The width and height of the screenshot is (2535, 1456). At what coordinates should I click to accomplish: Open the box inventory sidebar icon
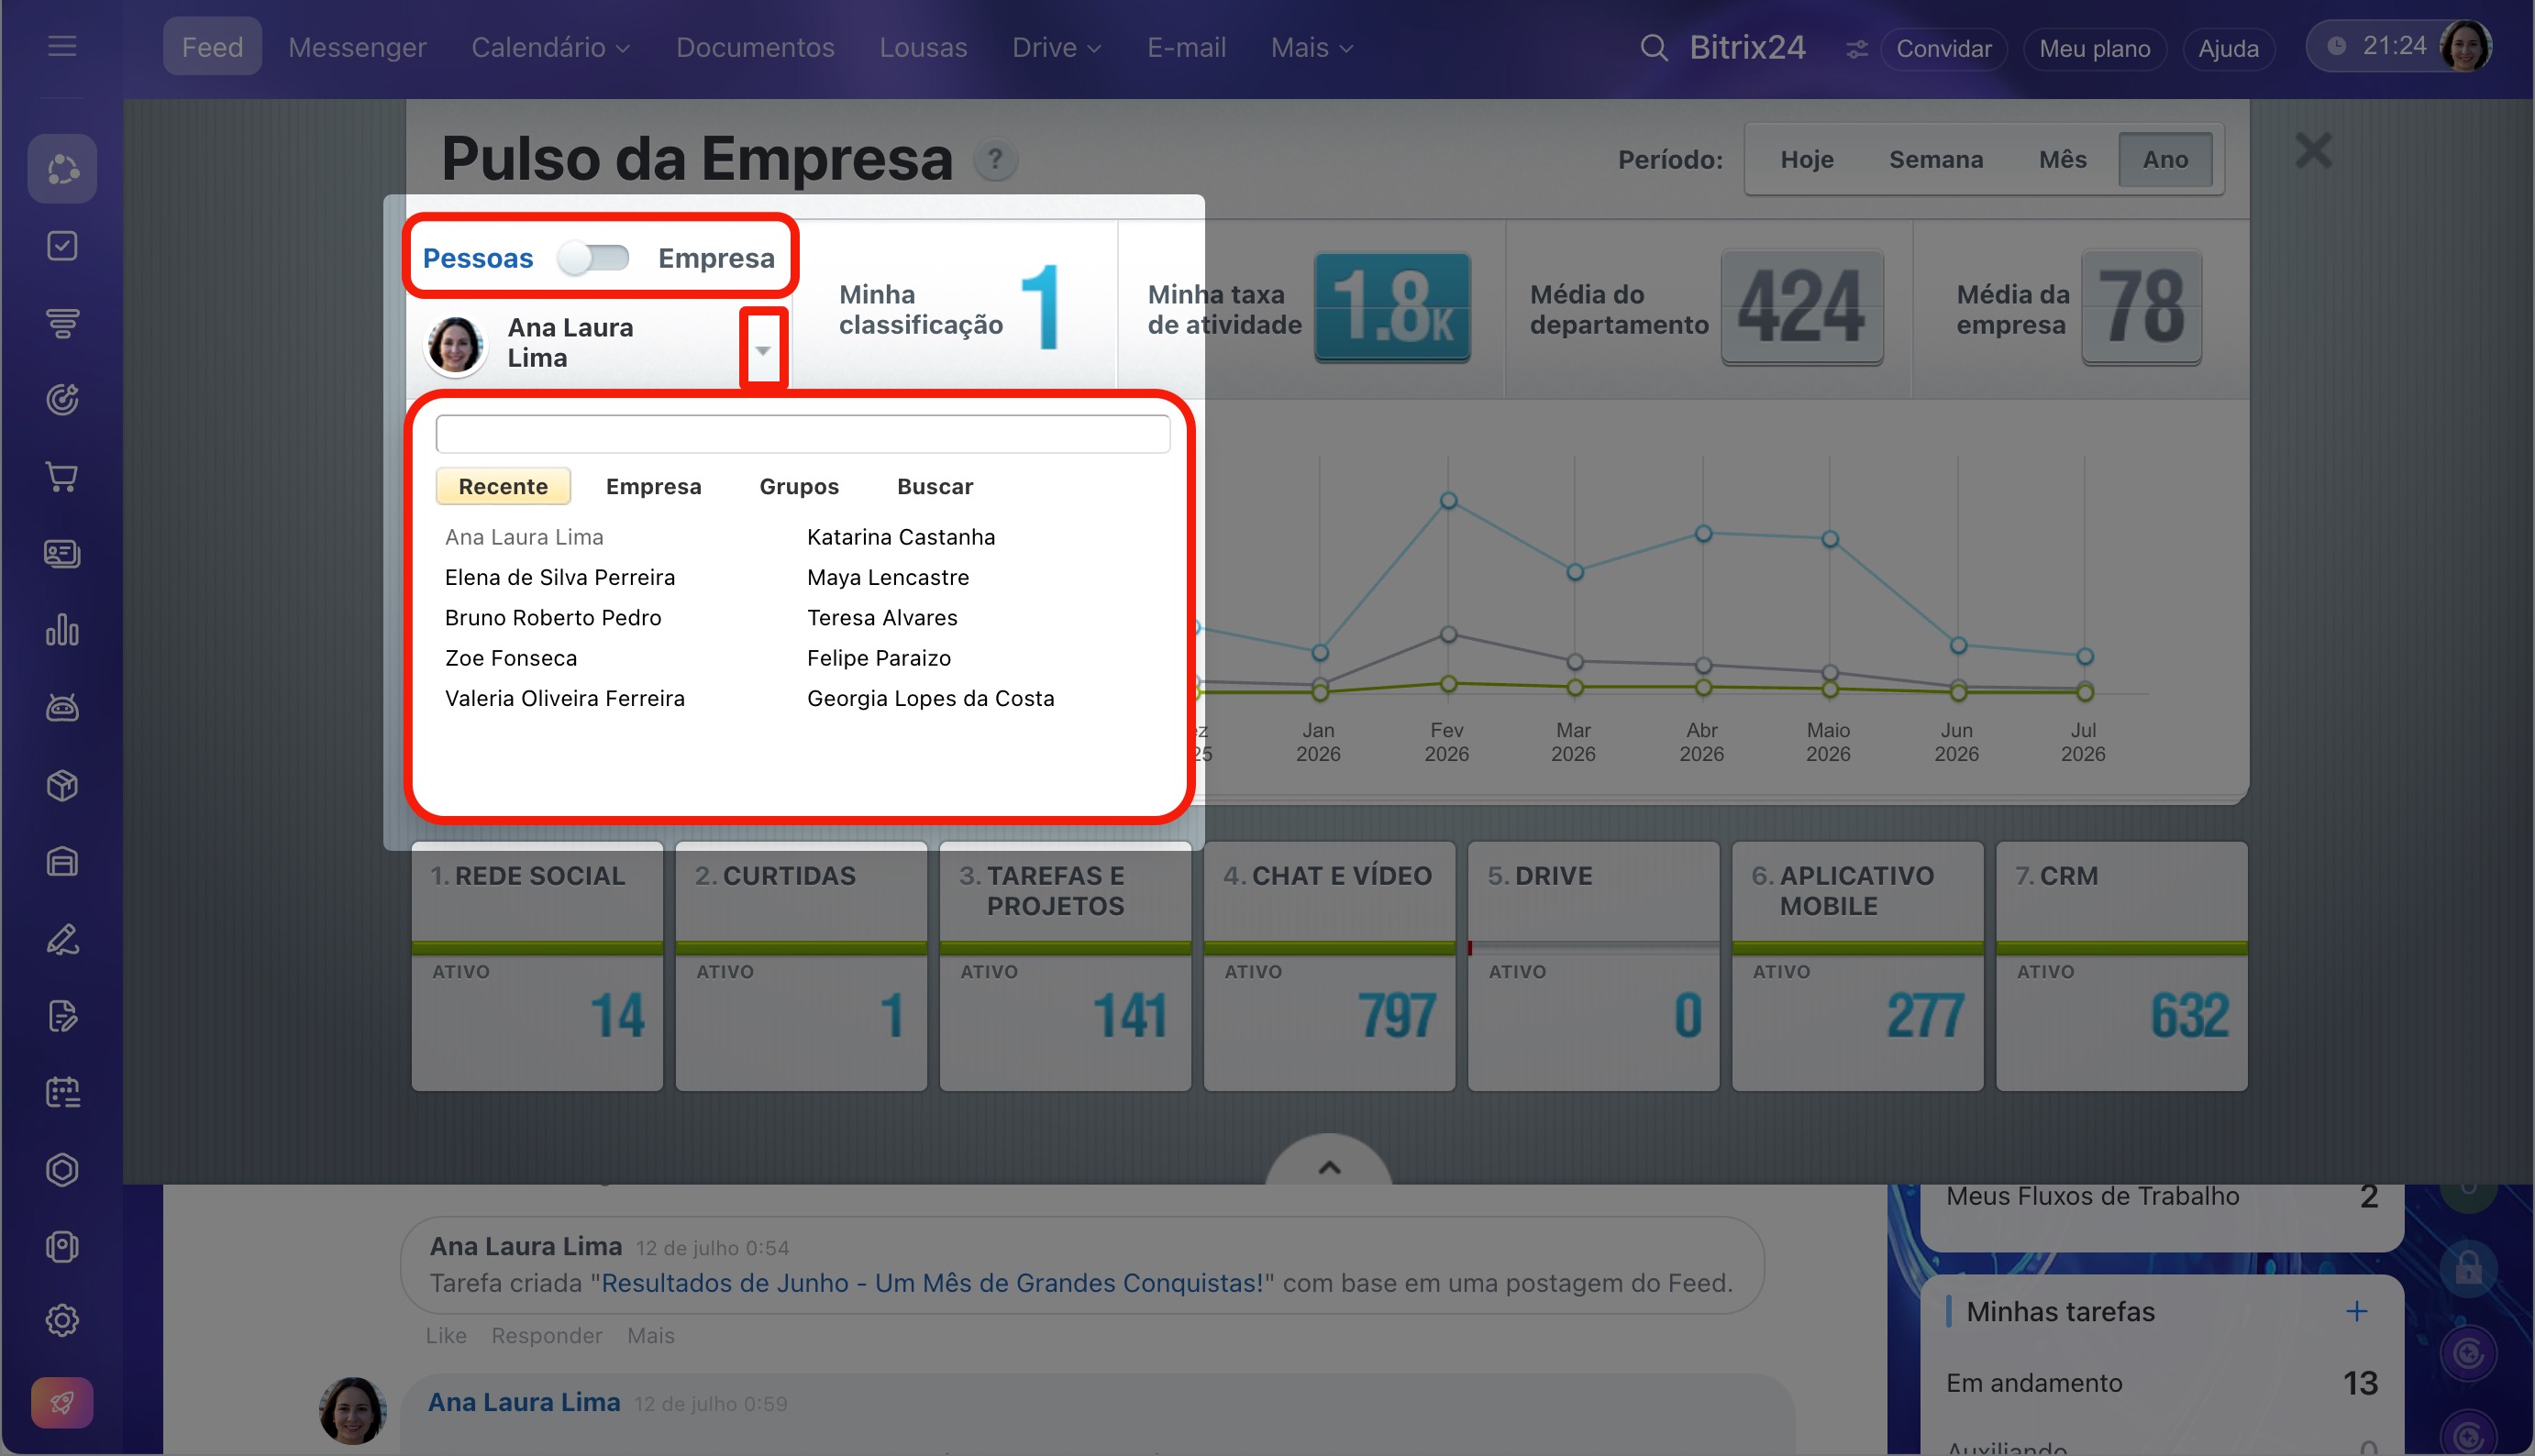click(x=62, y=785)
